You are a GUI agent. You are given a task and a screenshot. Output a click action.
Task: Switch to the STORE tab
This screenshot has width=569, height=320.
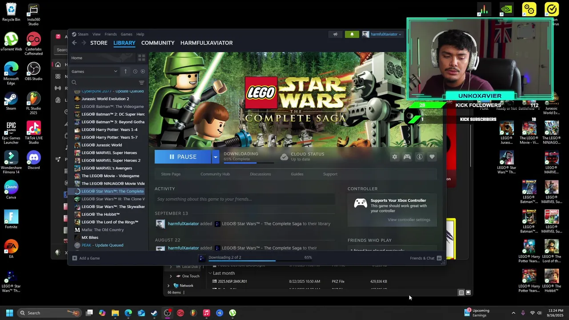pyautogui.click(x=99, y=43)
